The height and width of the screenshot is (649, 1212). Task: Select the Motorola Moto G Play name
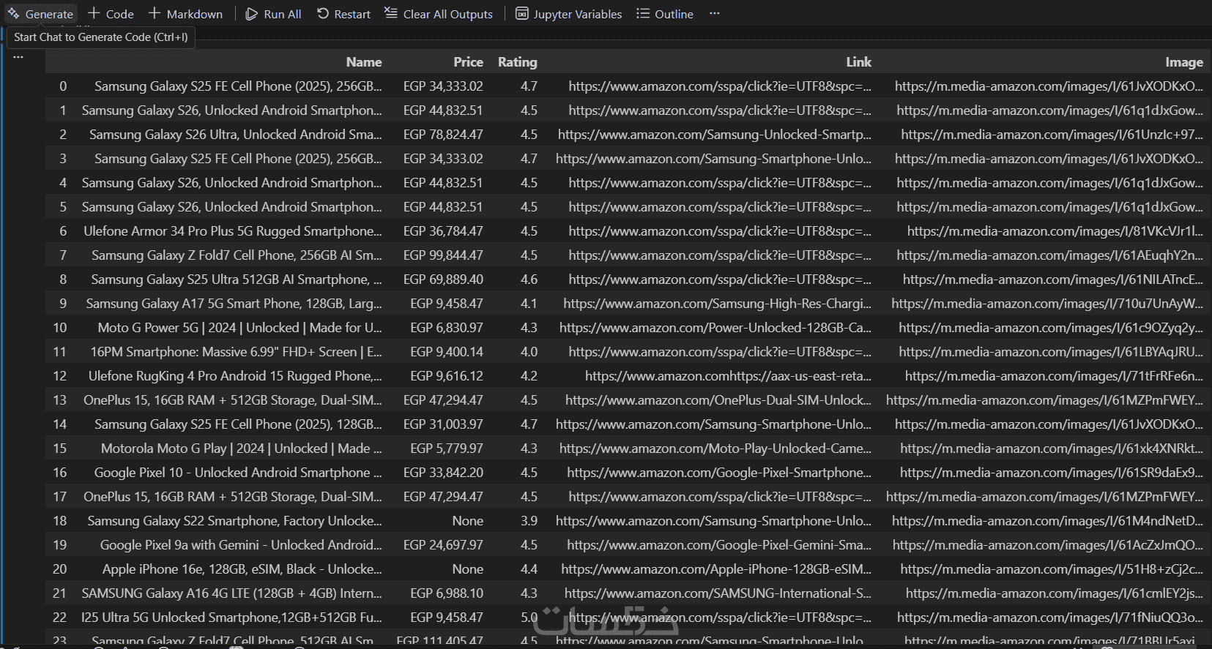pyautogui.click(x=242, y=449)
